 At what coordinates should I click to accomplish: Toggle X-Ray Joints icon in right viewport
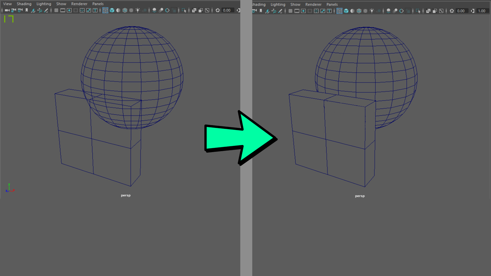point(441,11)
